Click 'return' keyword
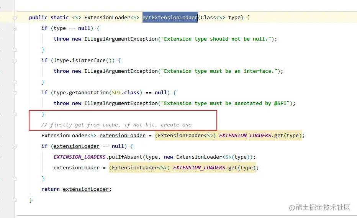Screen dimensions: 357x218 (51, 189)
